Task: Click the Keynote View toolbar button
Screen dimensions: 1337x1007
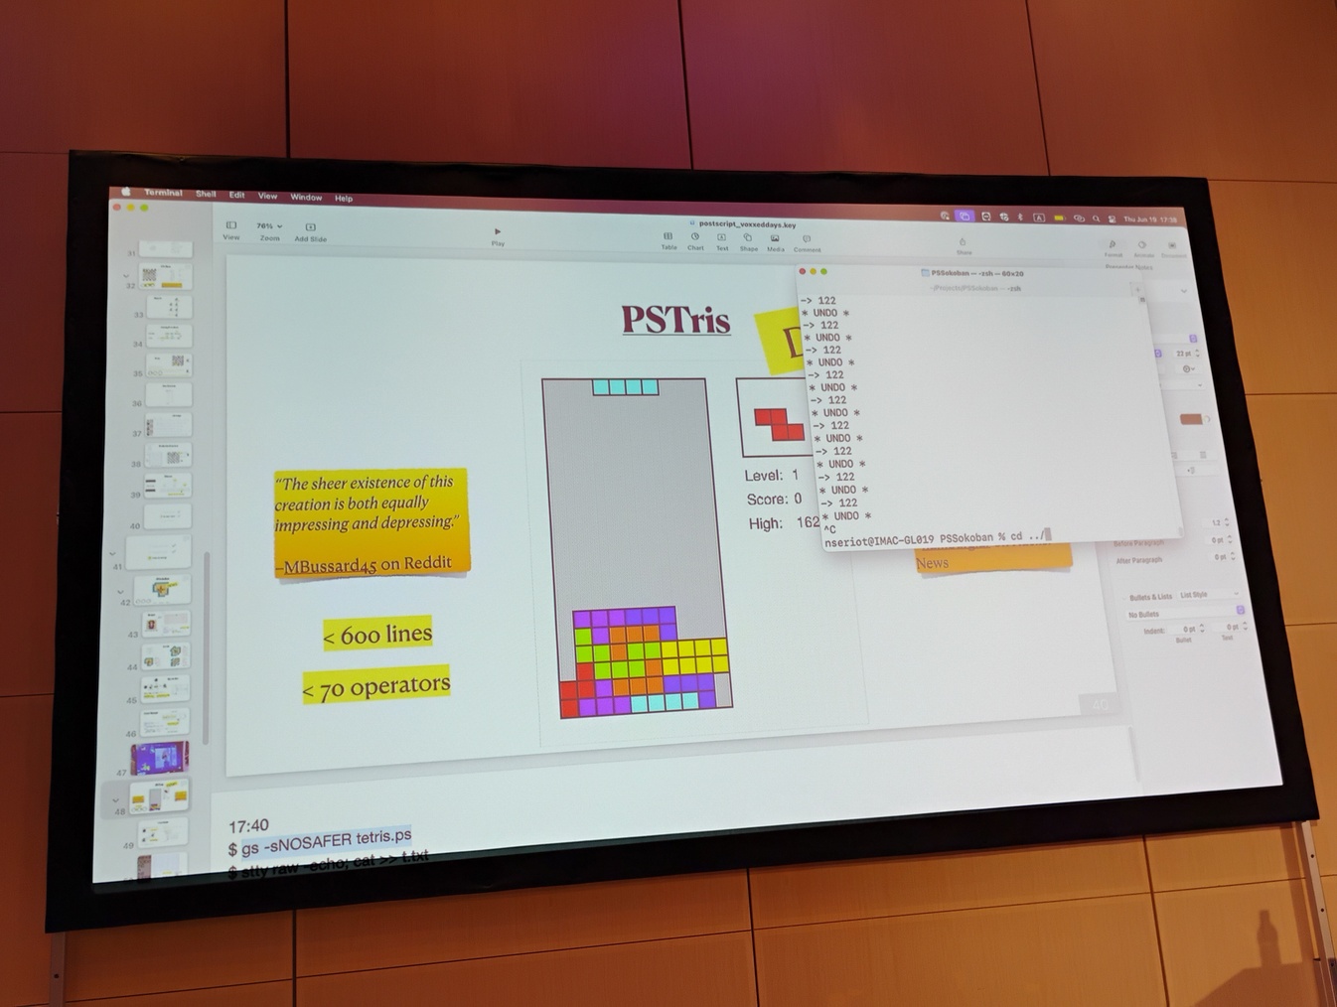Action: point(231,230)
